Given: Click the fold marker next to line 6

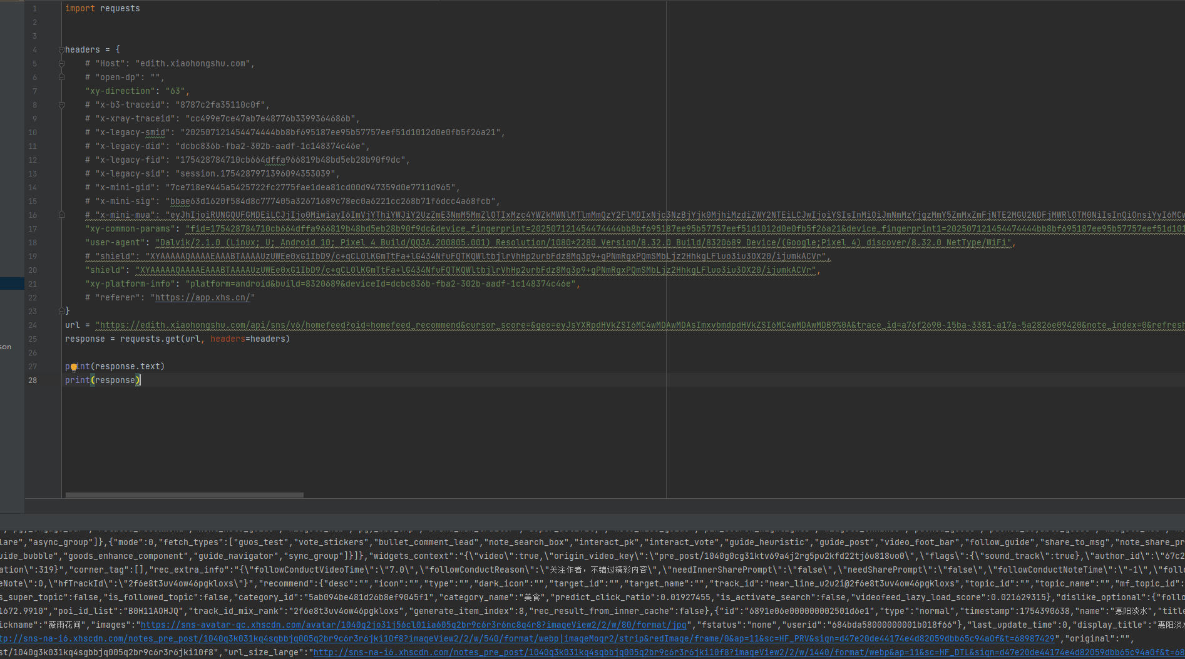Looking at the screenshot, I should 61,77.
